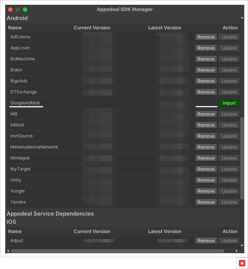Image resolution: width=248 pixels, height=269 pixels.
Task: Remove the IronSource network
Action: [206, 136]
